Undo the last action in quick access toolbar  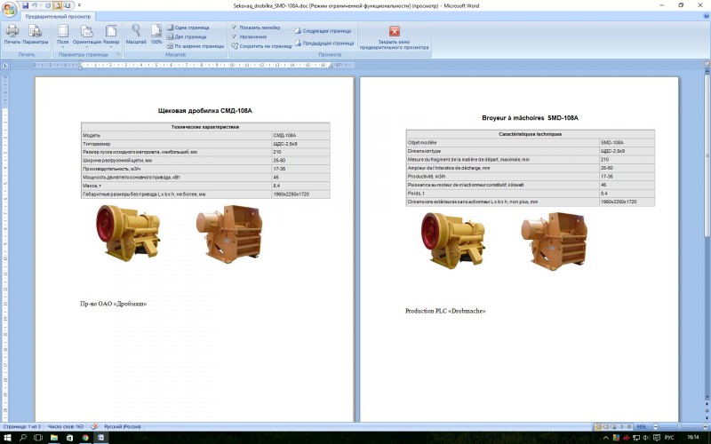point(35,5)
